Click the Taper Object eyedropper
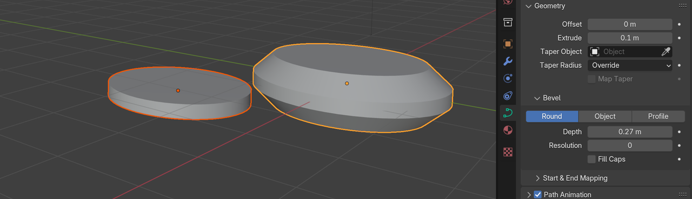The width and height of the screenshot is (692, 199). (x=666, y=52)
